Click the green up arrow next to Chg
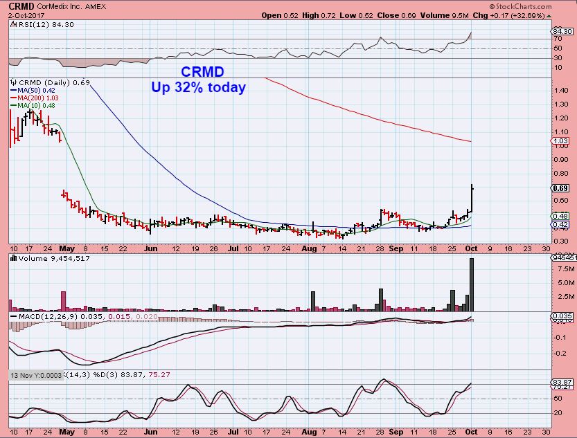 point(549,16)
